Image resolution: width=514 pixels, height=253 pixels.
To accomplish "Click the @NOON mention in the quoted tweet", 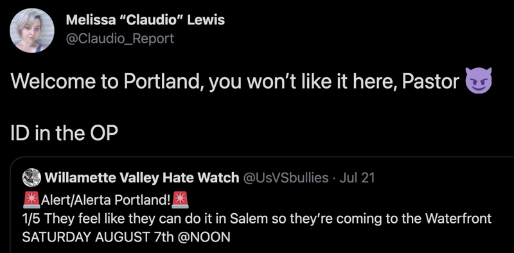I will (204, 238).
